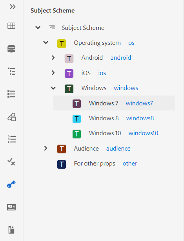Click the windows7 key link
The height and width of the screenshot is (241, 184).
(x=139, y=103)
